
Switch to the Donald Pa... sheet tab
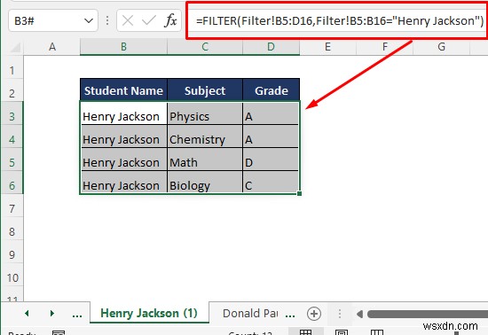tap(250, 313)
